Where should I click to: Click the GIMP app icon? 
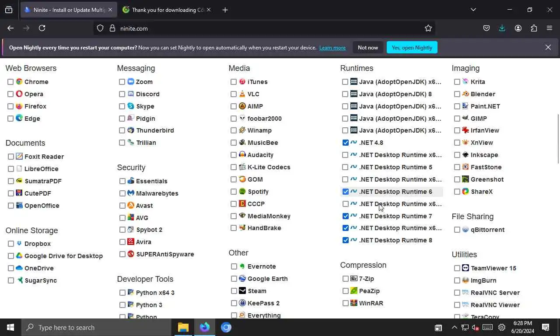pos(465,118)
